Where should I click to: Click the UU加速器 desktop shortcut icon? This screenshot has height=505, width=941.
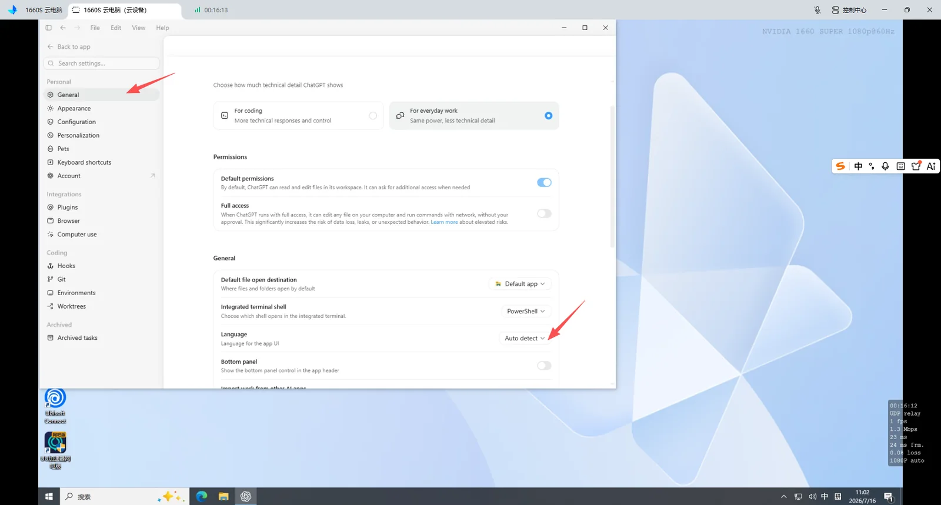point(55,450)
